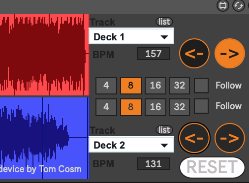Click Deck 2 back arrow button
This screenshot has height=183, width=249.
[x=194, y=138]
